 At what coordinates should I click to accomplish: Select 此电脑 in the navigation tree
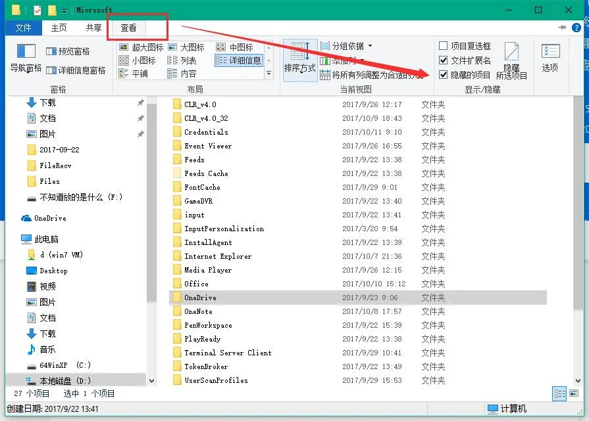click(46, 239)
